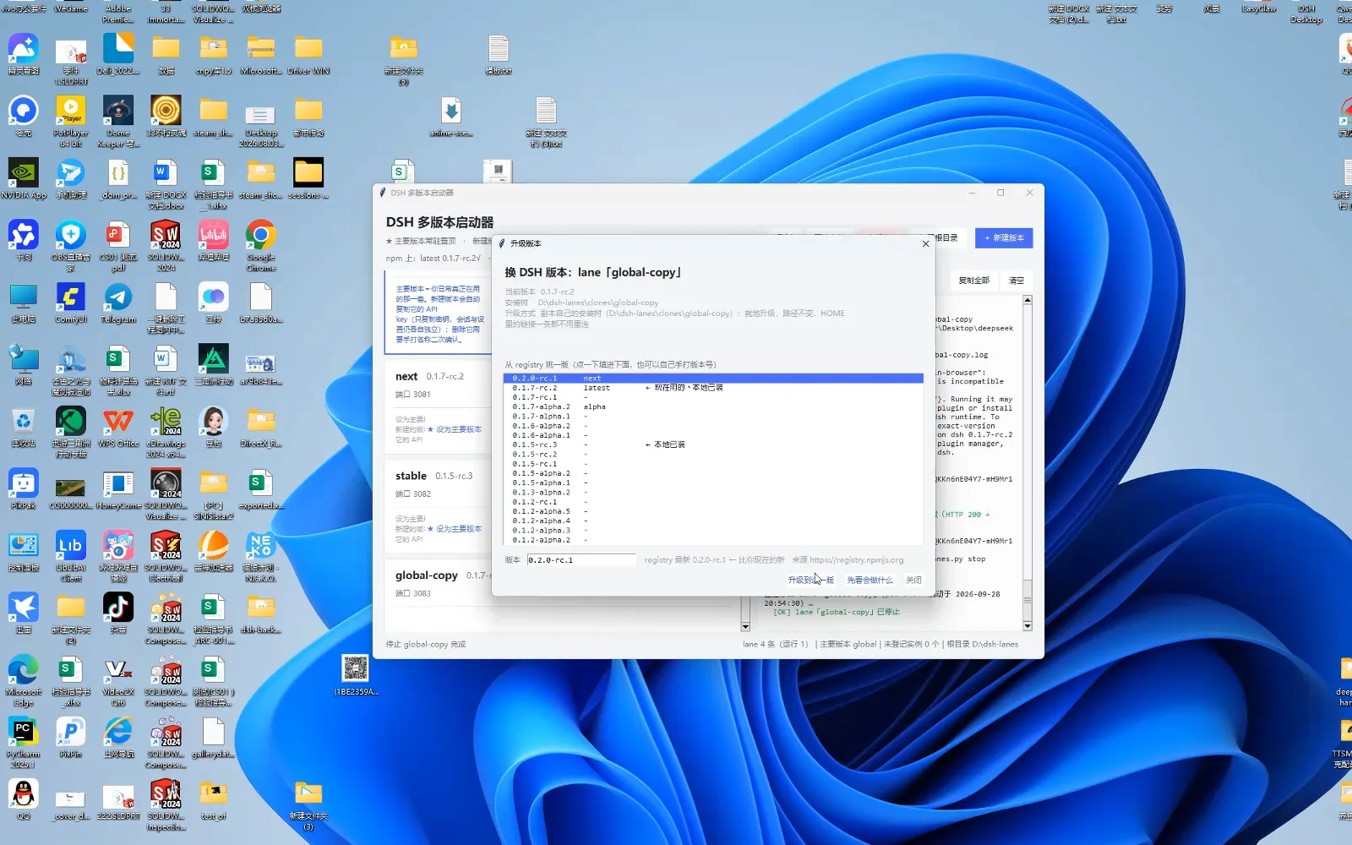Select version 0.1.5-alpha.2 in the list
The height and width of the screenshot is (845, 1352).
[713, 473]
